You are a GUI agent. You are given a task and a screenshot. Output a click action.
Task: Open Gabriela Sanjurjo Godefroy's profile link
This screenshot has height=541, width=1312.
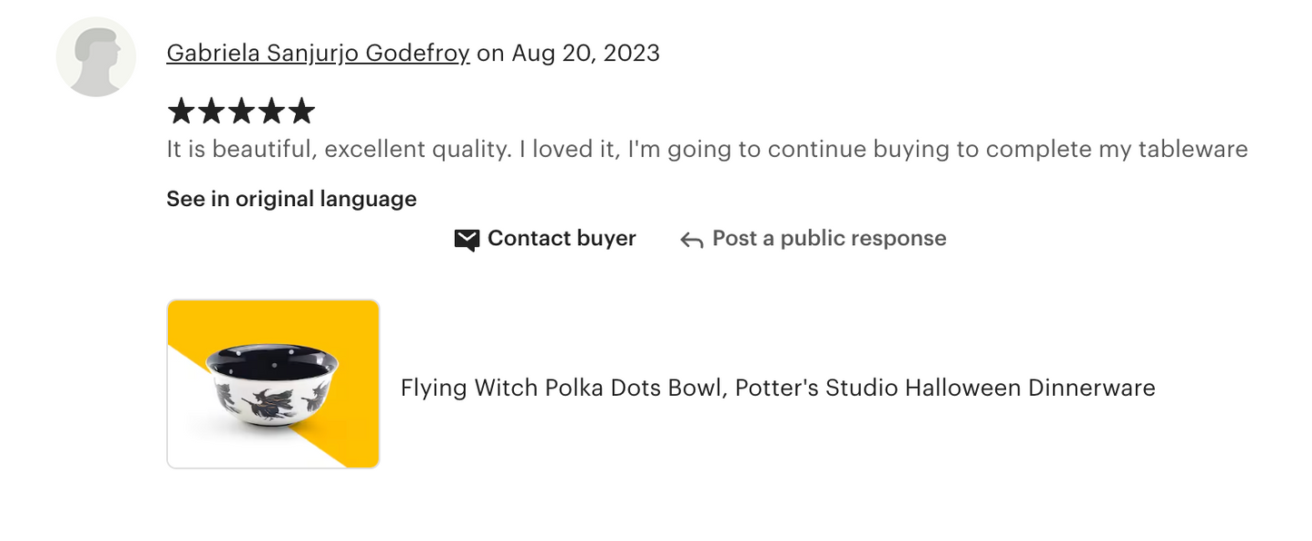click(318, 54)
